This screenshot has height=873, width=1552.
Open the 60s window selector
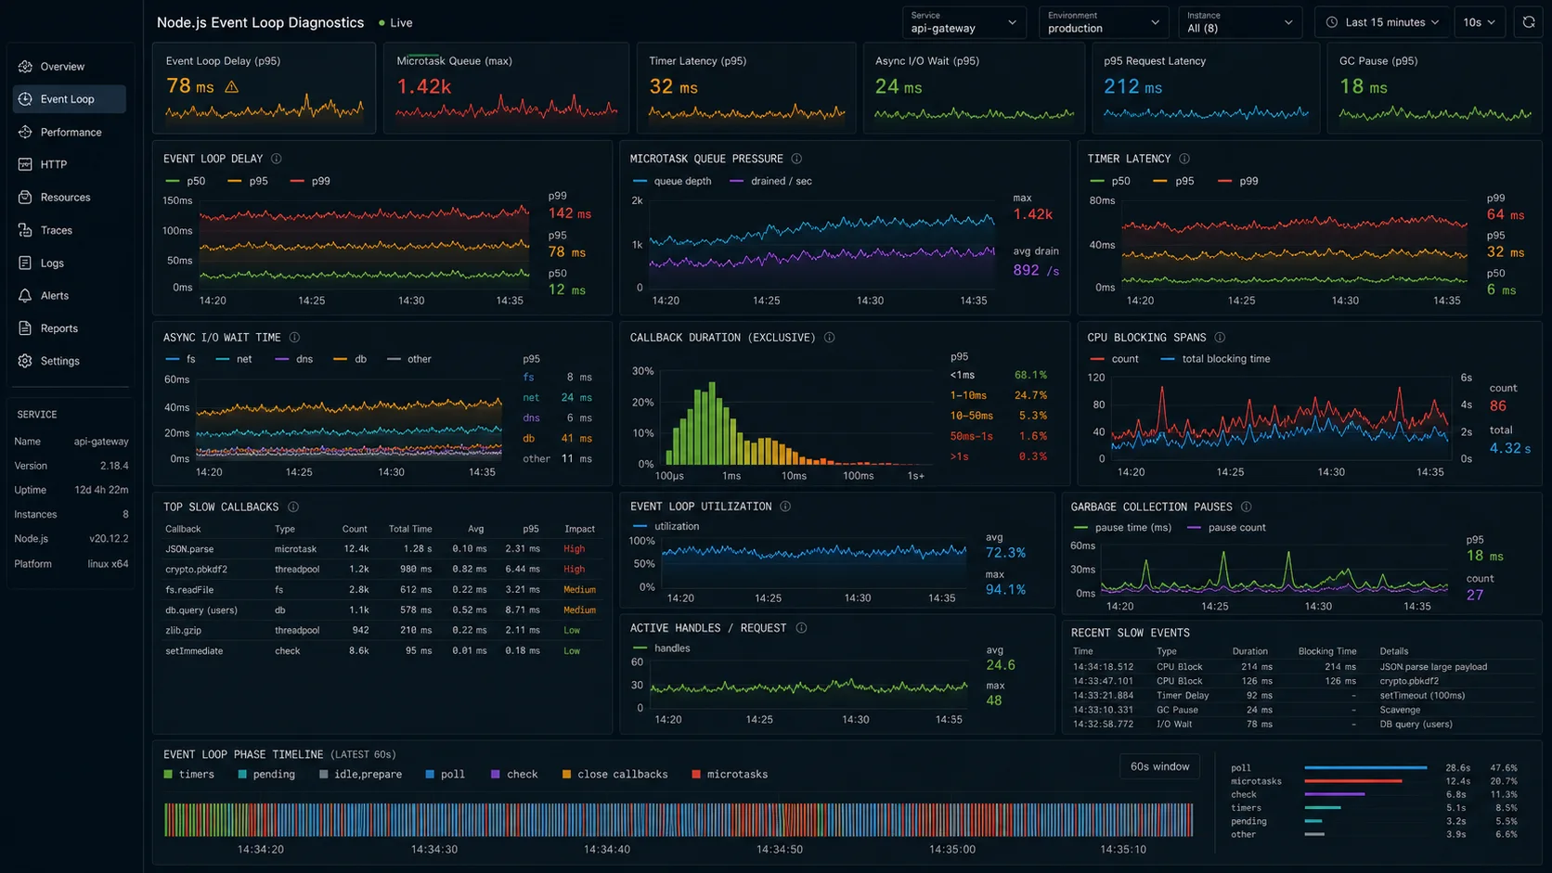tap(1159, 766)
